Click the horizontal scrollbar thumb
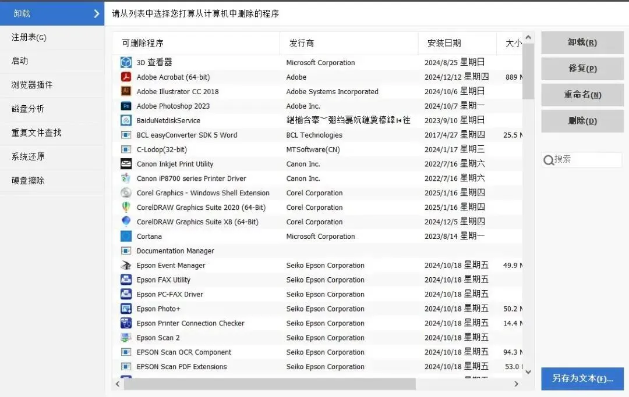Viewport: 629px width, 397px height. [270, 384]
